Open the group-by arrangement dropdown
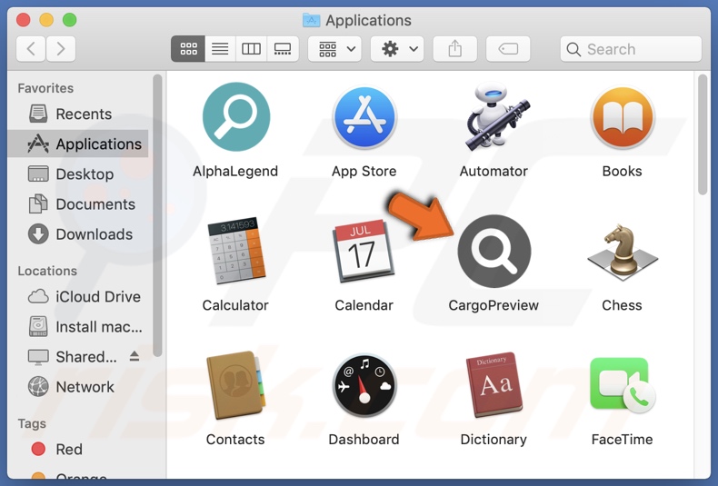This screenshot has width=718, height=486. (x=334, y=48)
